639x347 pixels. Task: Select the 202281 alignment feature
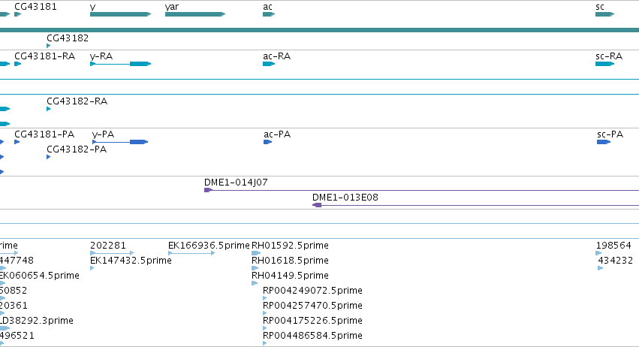click(x=112, y=253)
